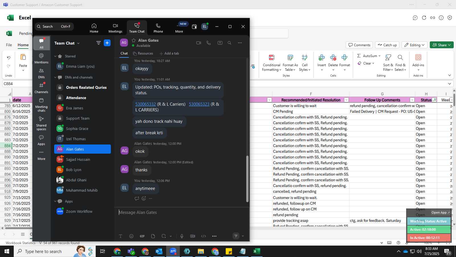This screenshot has width=456, height=257.
Task: Open Meeting chats in sidebar
Action: (41, 105)
